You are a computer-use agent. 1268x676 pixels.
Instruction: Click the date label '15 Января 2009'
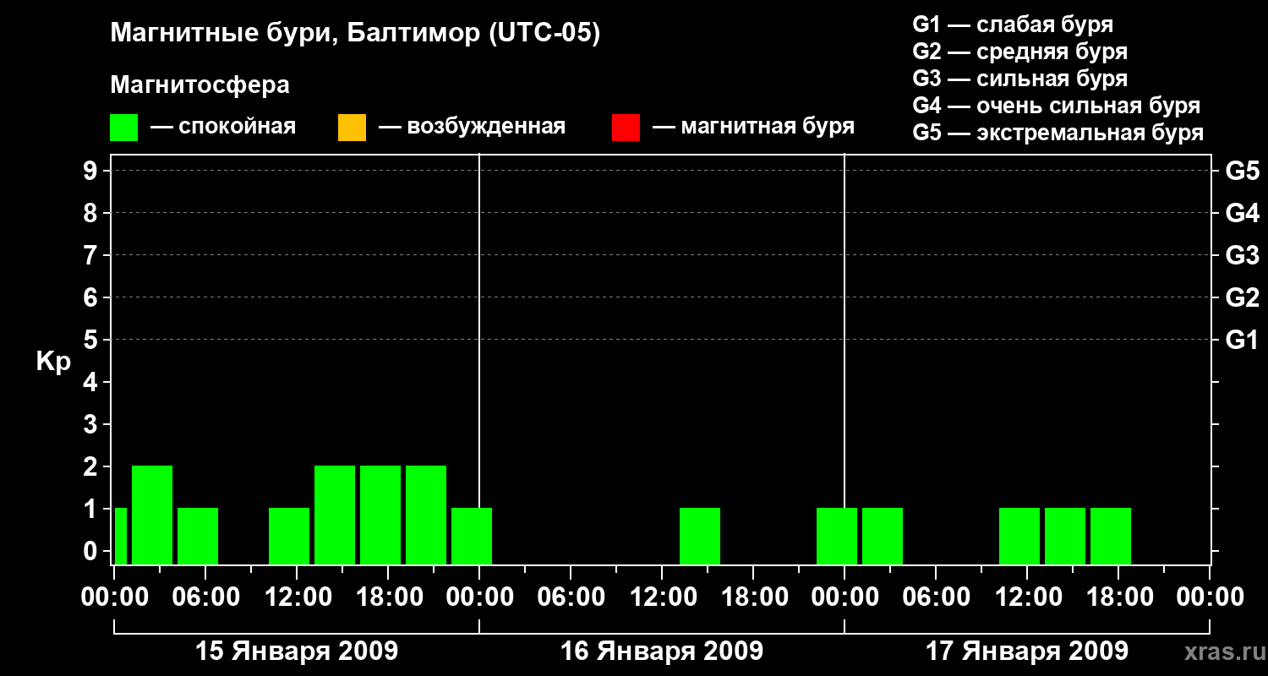[x=297, y=651]
